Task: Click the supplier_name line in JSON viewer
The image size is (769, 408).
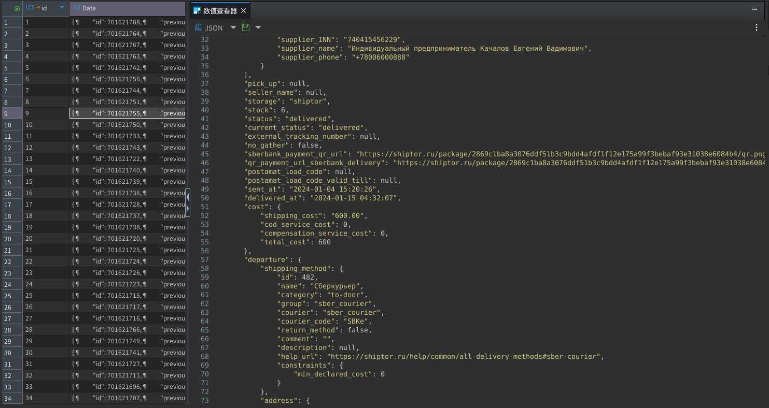Action: pos(435,48)
